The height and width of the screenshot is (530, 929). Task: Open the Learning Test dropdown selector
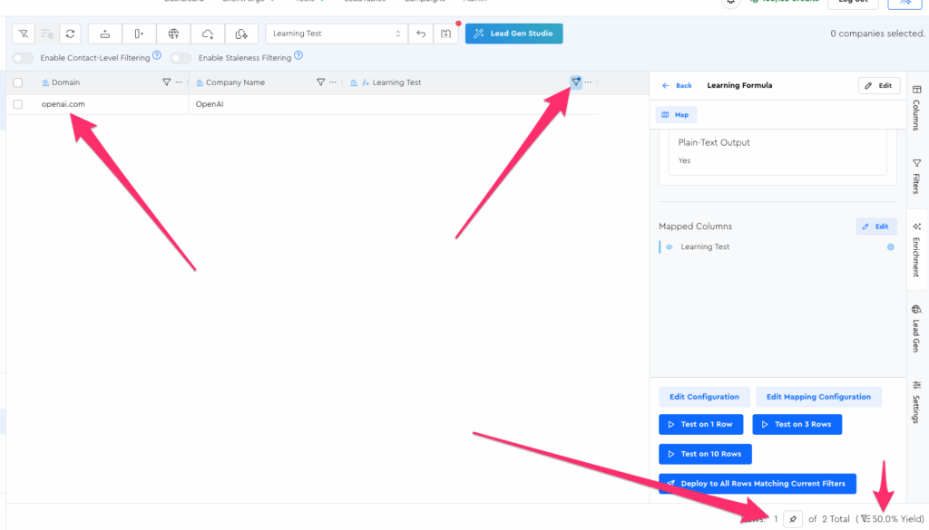tap(336, 34)
